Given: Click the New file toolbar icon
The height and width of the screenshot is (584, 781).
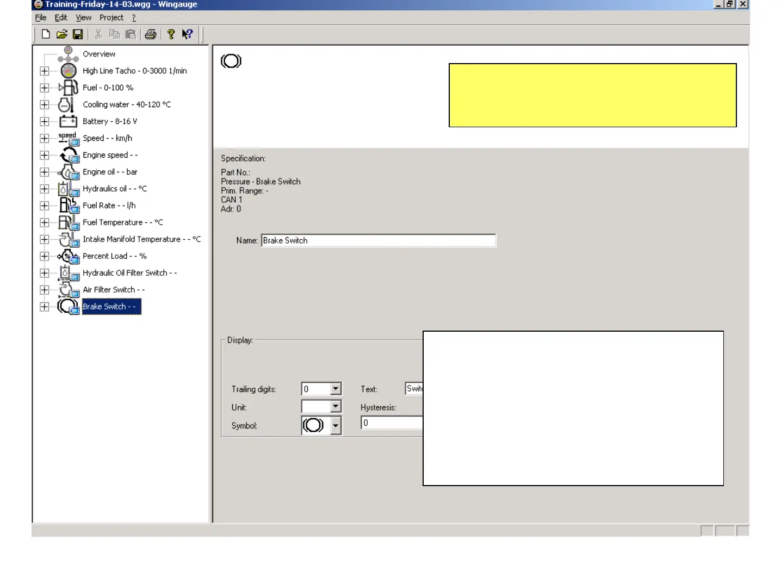Looking at the screenshot, I should coord(46,34).
